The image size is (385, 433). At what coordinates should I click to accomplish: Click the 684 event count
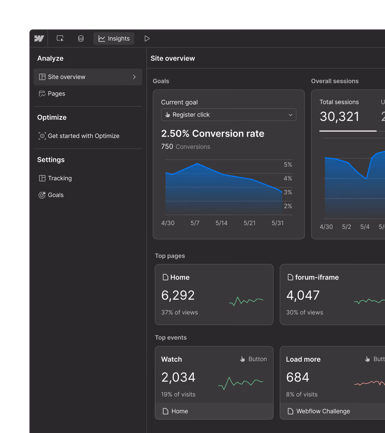pos(298,377)
